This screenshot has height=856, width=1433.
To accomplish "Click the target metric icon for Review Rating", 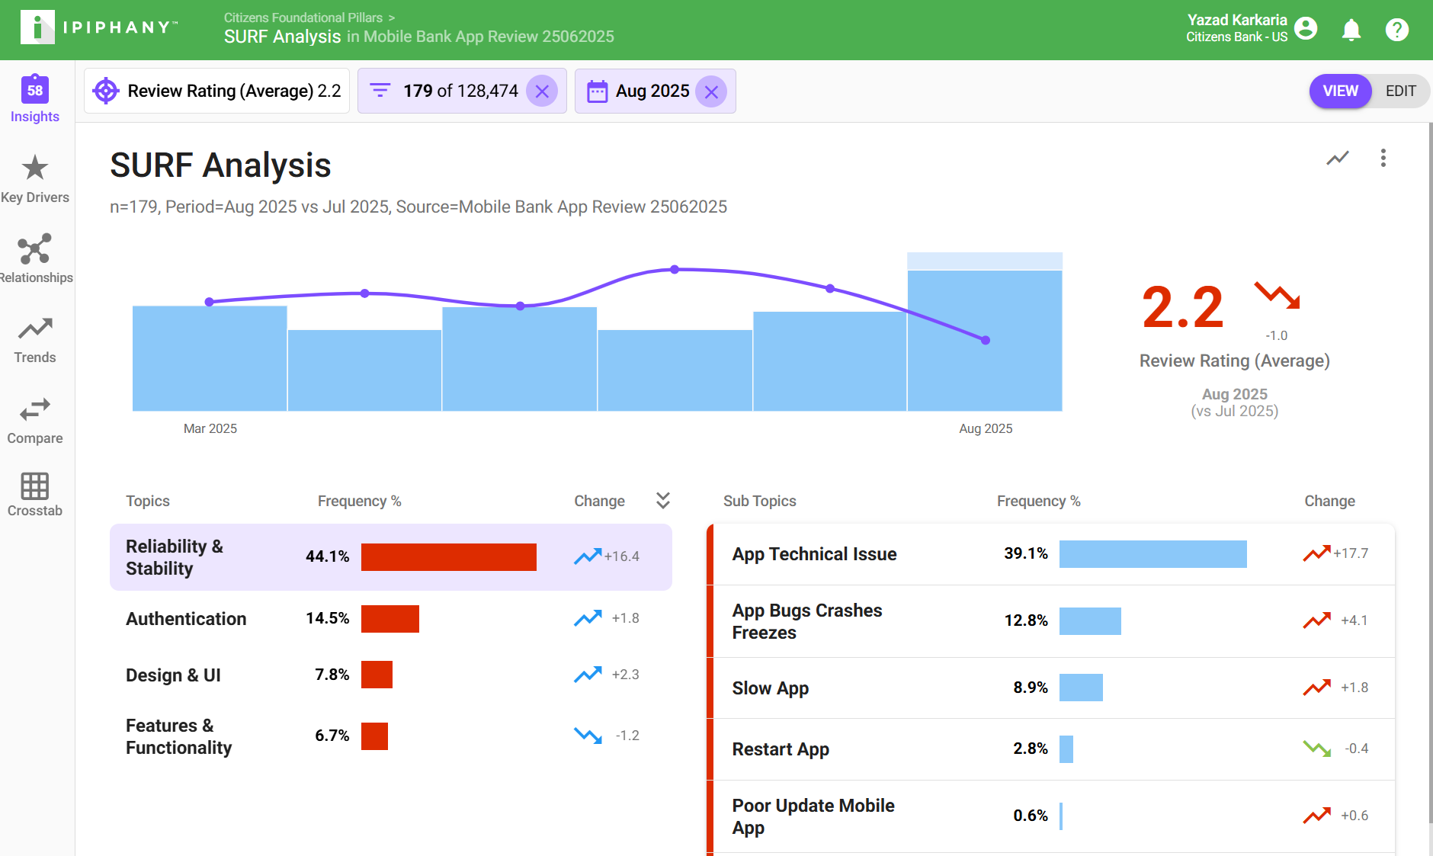I will [106, 91].
